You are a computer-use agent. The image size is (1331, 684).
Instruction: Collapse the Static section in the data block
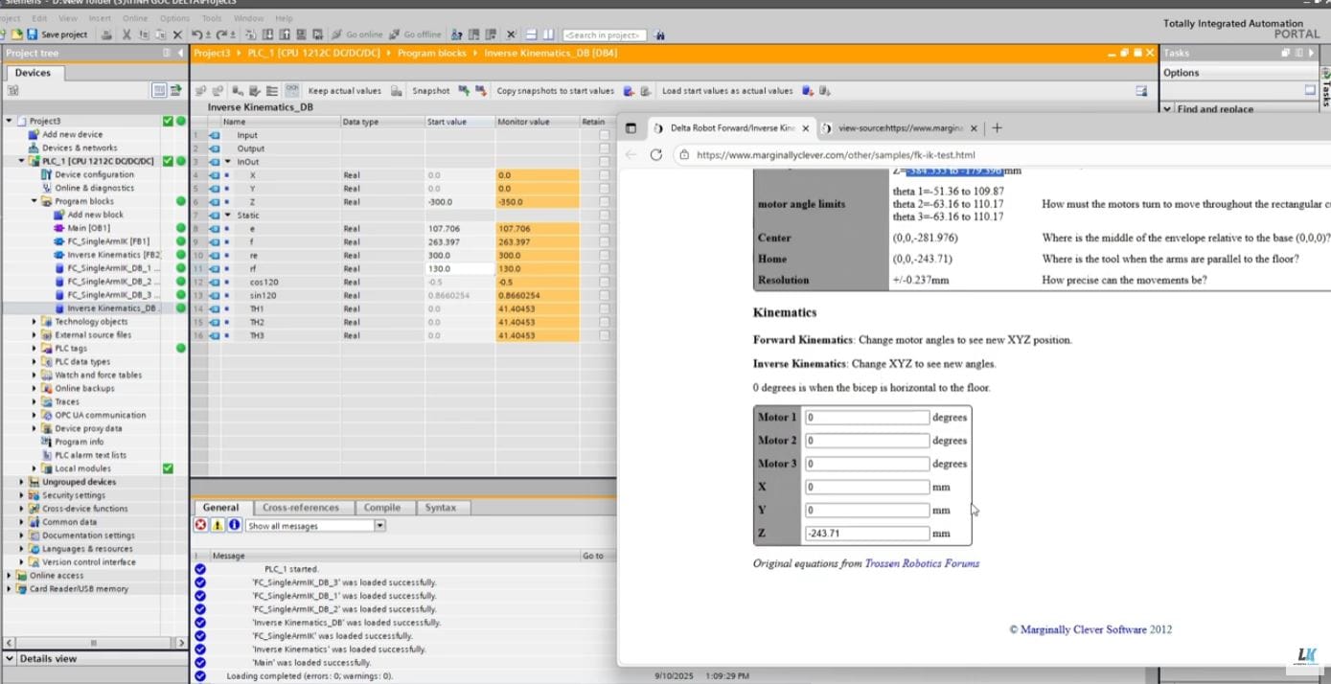coord(228,216)
